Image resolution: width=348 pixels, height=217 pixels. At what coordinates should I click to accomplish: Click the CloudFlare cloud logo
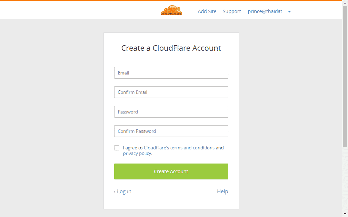click(171, 10)
